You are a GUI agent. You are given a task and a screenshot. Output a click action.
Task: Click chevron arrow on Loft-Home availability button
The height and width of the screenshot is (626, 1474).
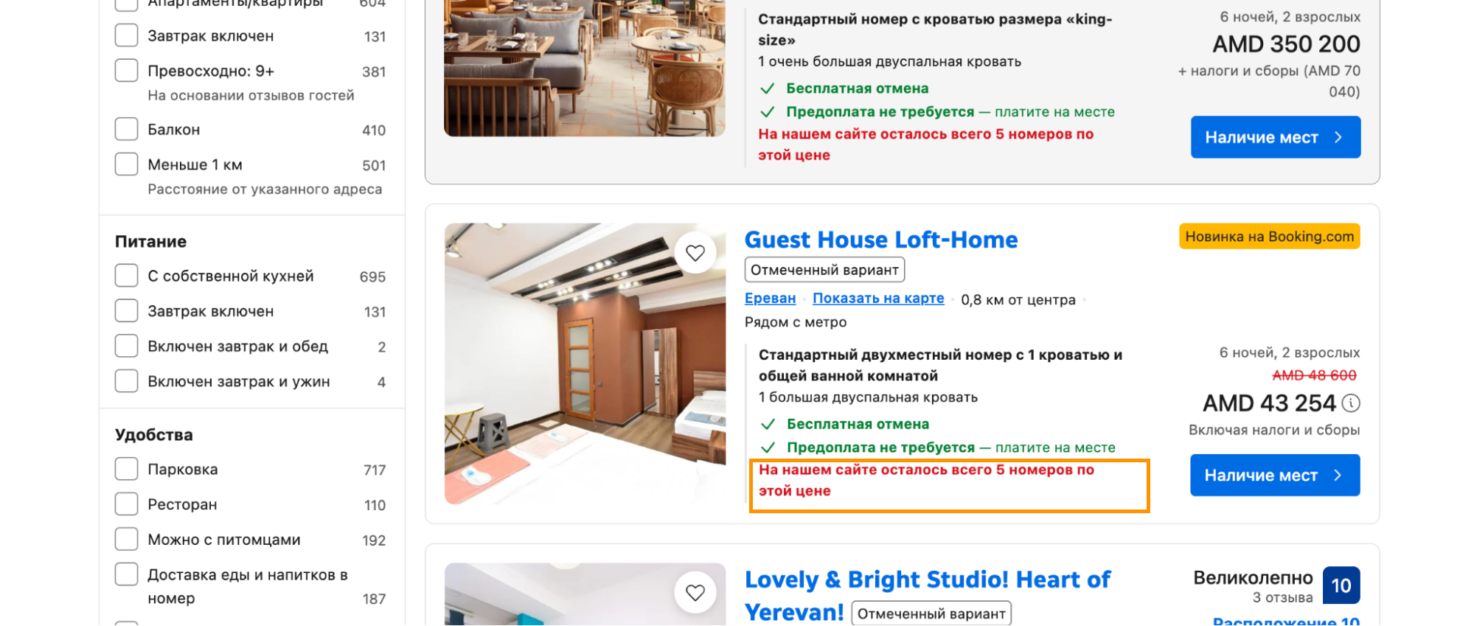coord(1338,476)
